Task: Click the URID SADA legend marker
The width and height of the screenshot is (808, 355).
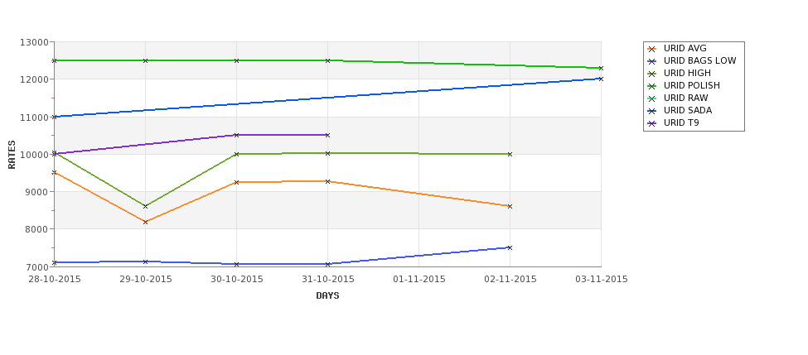Action: pyautogui.click(x=652, y=111)
